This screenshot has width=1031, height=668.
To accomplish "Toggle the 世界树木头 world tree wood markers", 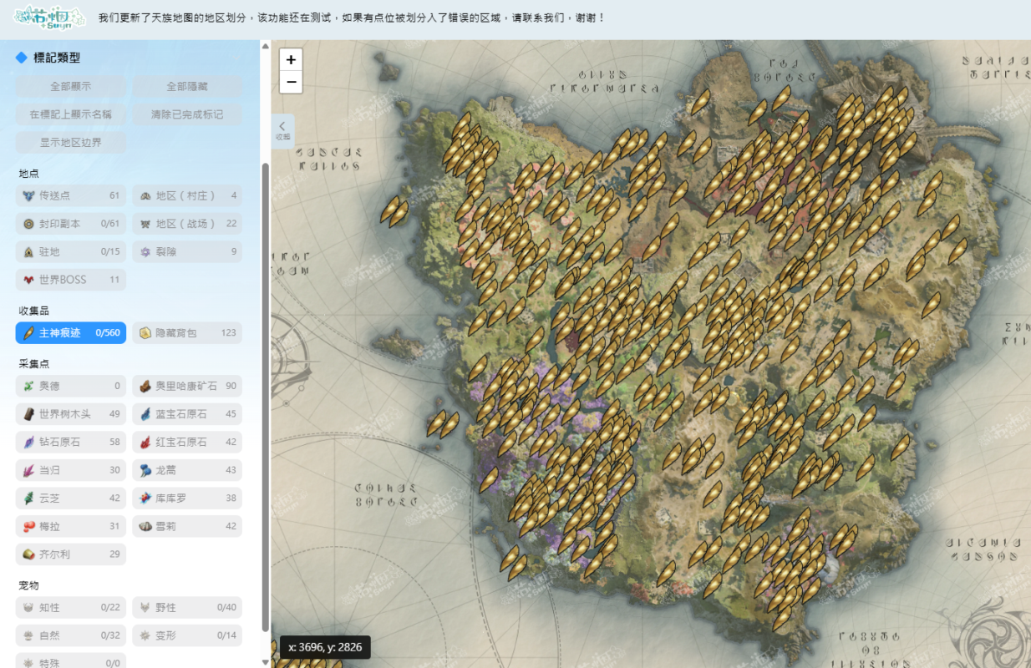I will pos(70,413).
